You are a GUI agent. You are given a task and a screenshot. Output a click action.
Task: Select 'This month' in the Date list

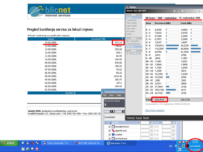131,23
